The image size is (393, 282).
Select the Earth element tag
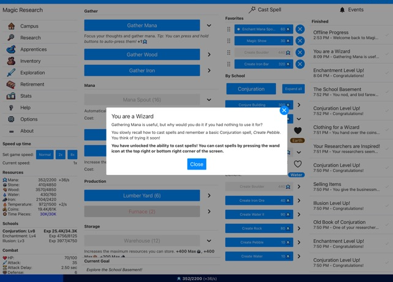tap(298, 141)
